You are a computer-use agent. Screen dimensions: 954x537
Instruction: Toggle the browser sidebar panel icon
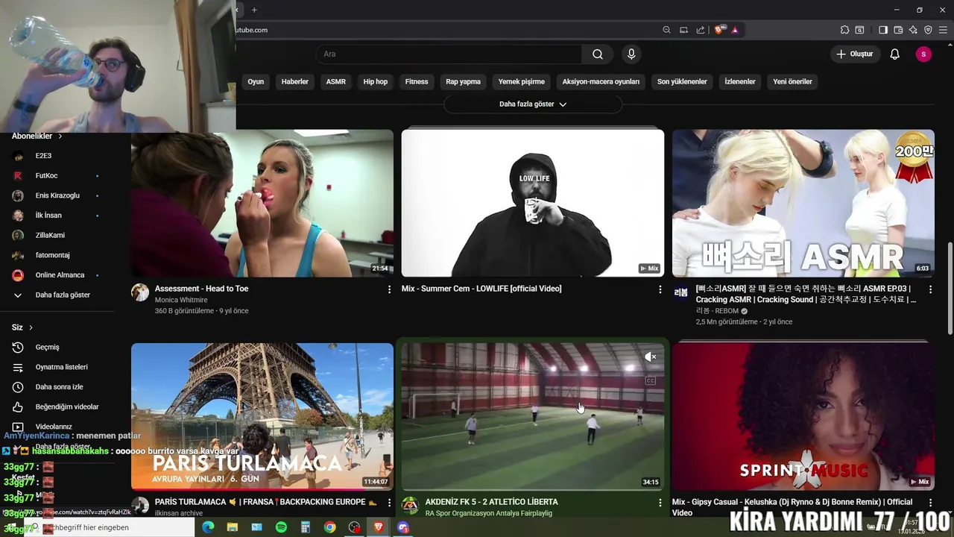(883, 30)
